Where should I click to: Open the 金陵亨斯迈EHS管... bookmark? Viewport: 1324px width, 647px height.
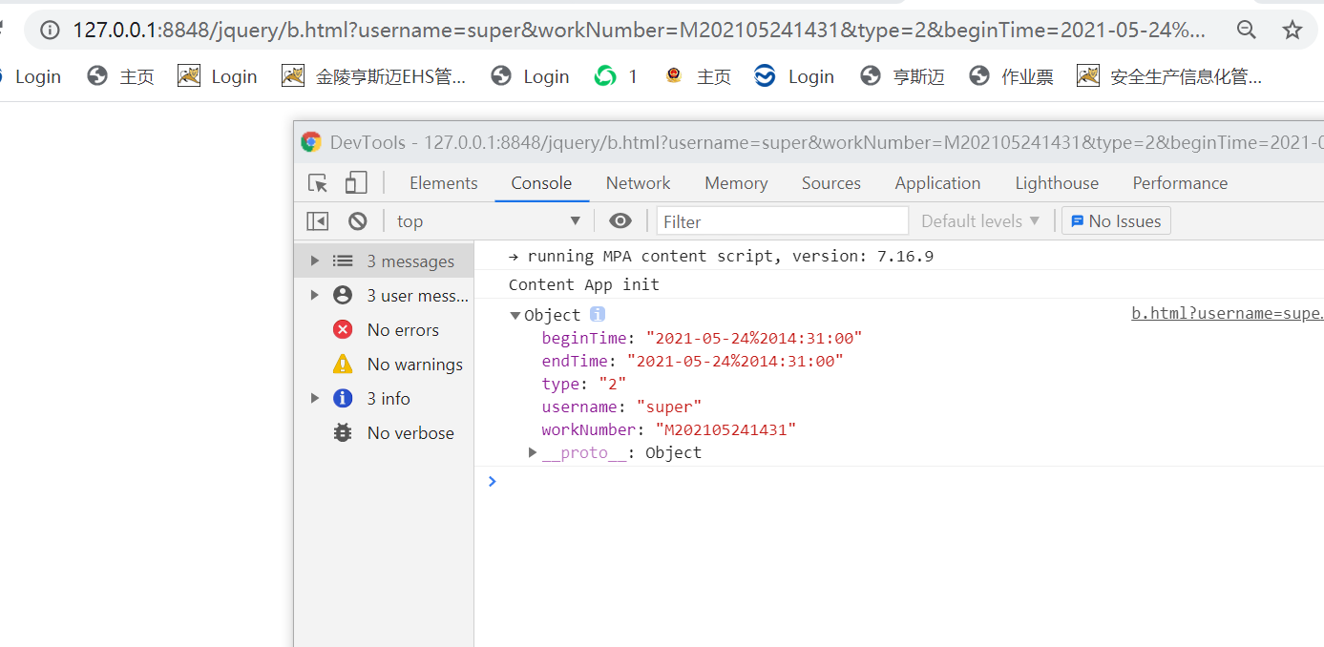pos(374,76)
